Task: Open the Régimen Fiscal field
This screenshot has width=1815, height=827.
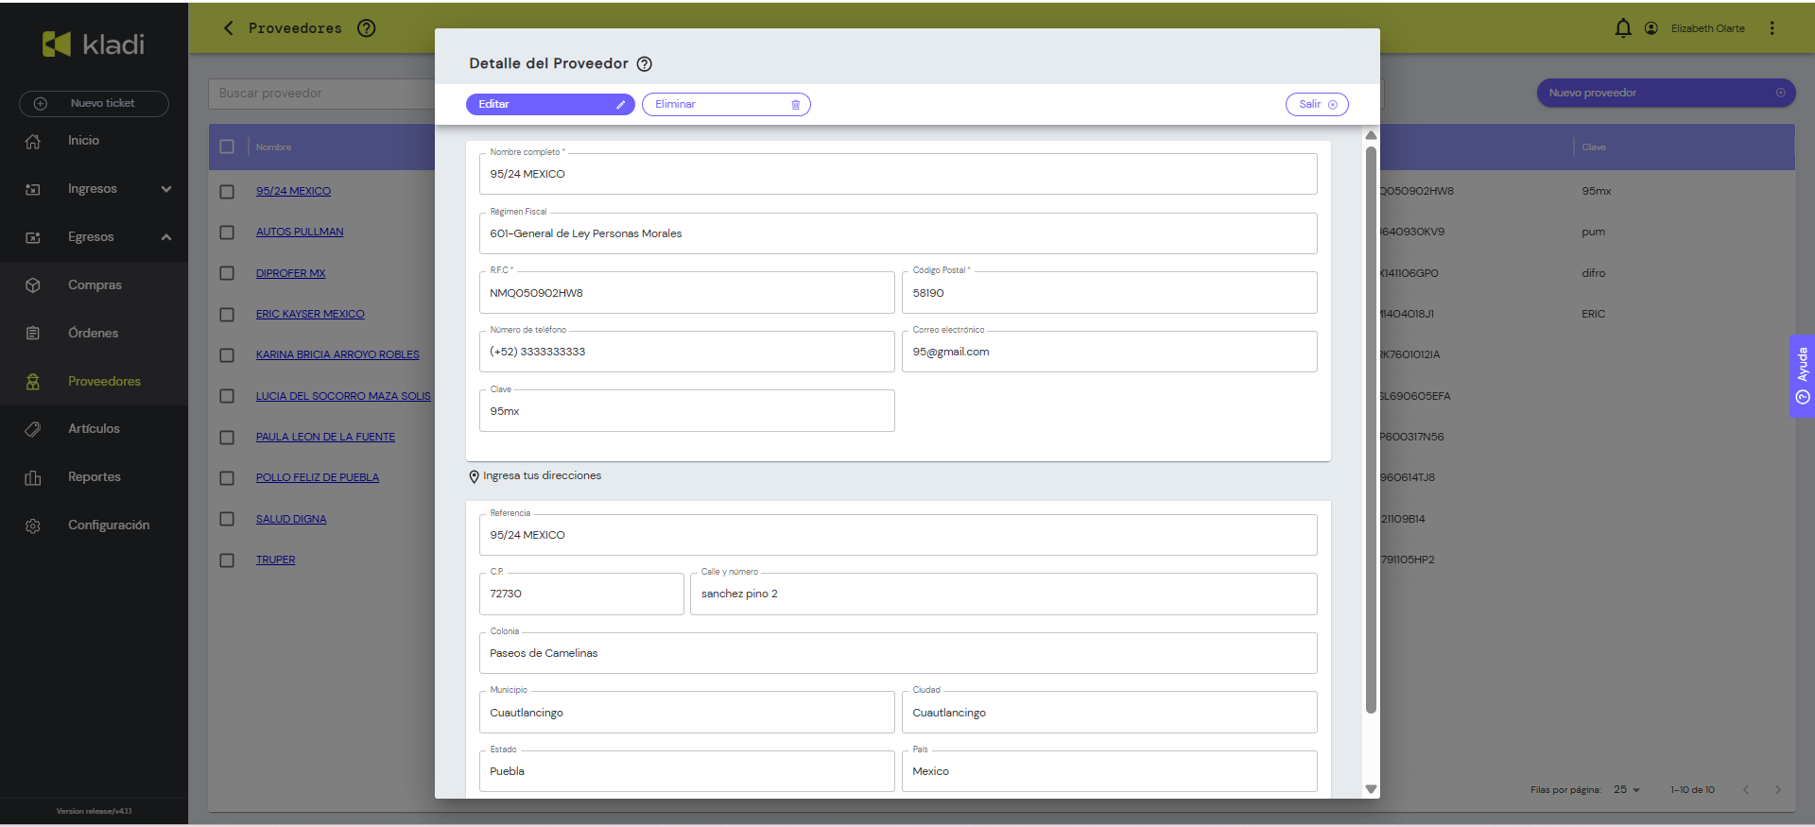Action: [x=898, y=233]
